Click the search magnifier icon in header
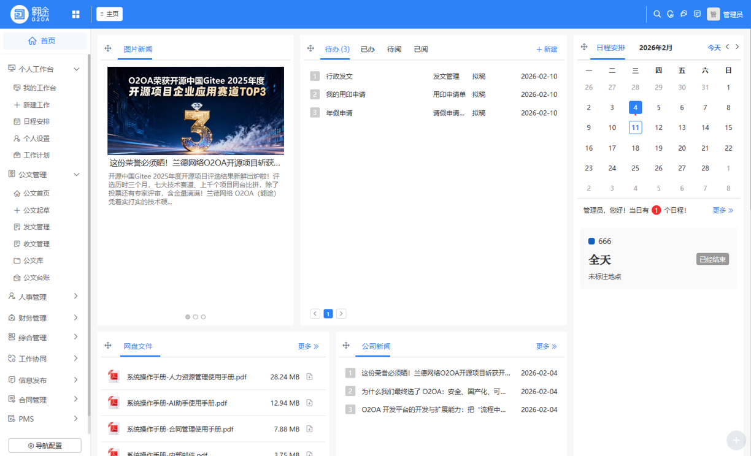 pos(657,14)
